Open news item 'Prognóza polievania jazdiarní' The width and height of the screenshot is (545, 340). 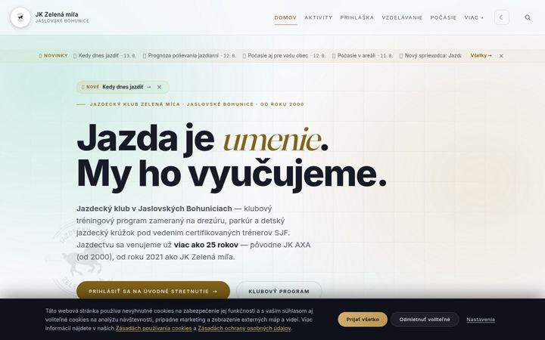coord(189,55)
